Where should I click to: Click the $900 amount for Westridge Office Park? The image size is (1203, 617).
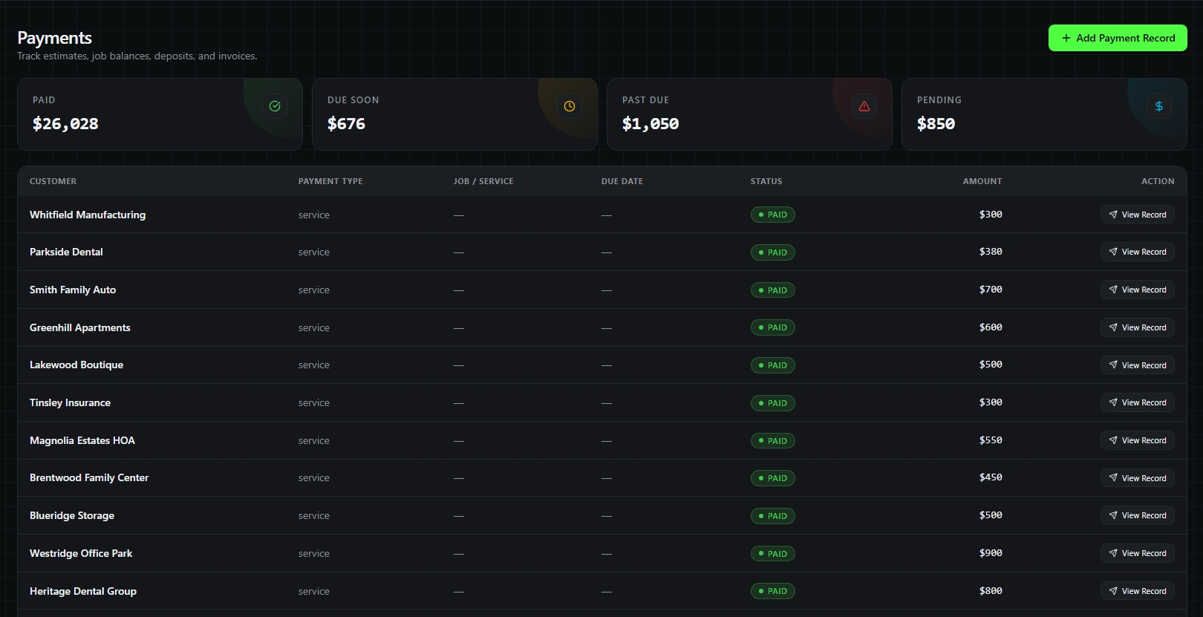[x=991, y=553]
